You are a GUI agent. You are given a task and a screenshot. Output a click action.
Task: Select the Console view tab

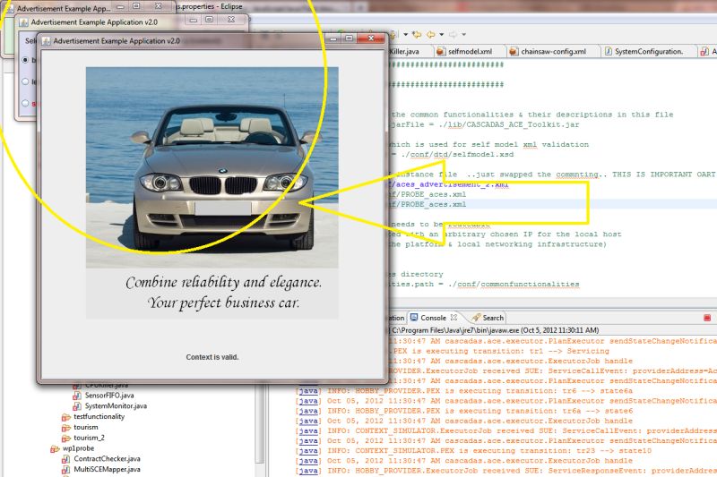(433, 318)
